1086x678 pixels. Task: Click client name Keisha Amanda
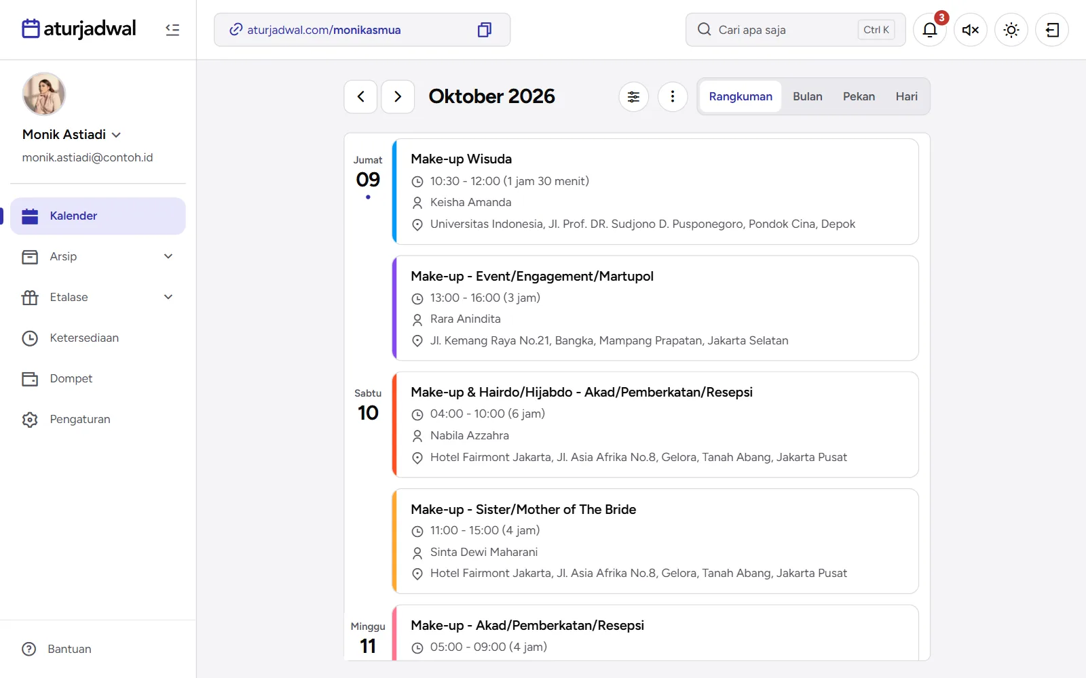(x=470, y=202)
